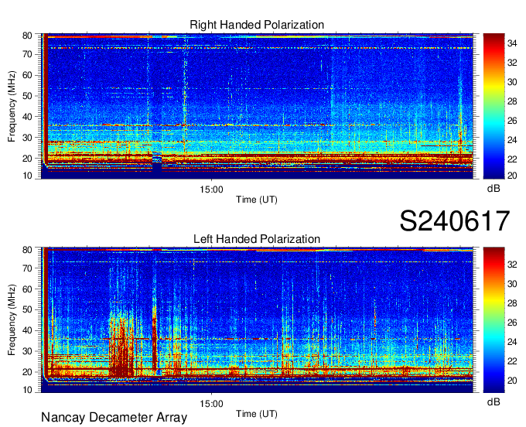Click the top colorbar

pyautogui.click(x=494, y=106)
